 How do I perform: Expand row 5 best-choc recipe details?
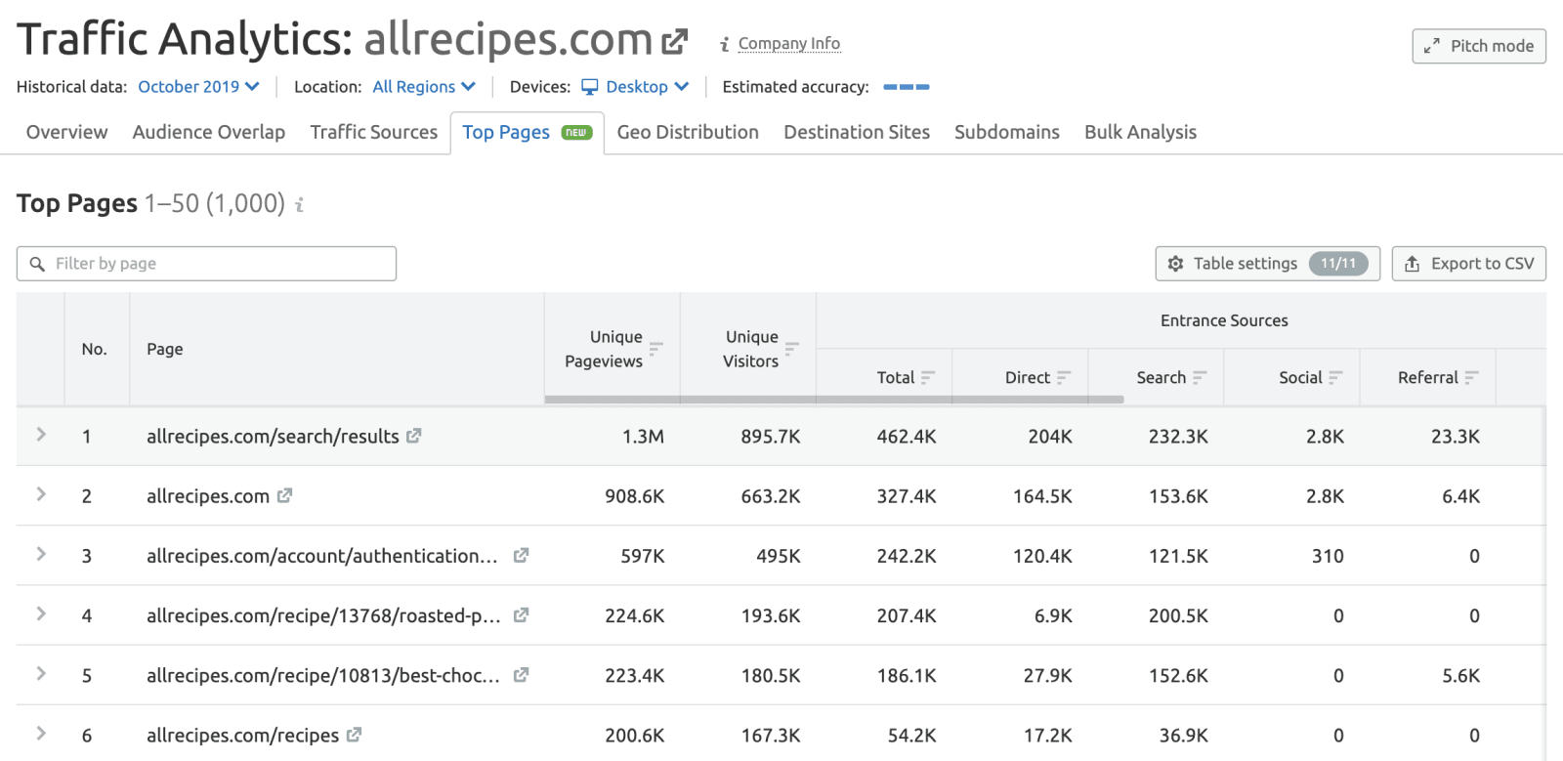[41, 673]
